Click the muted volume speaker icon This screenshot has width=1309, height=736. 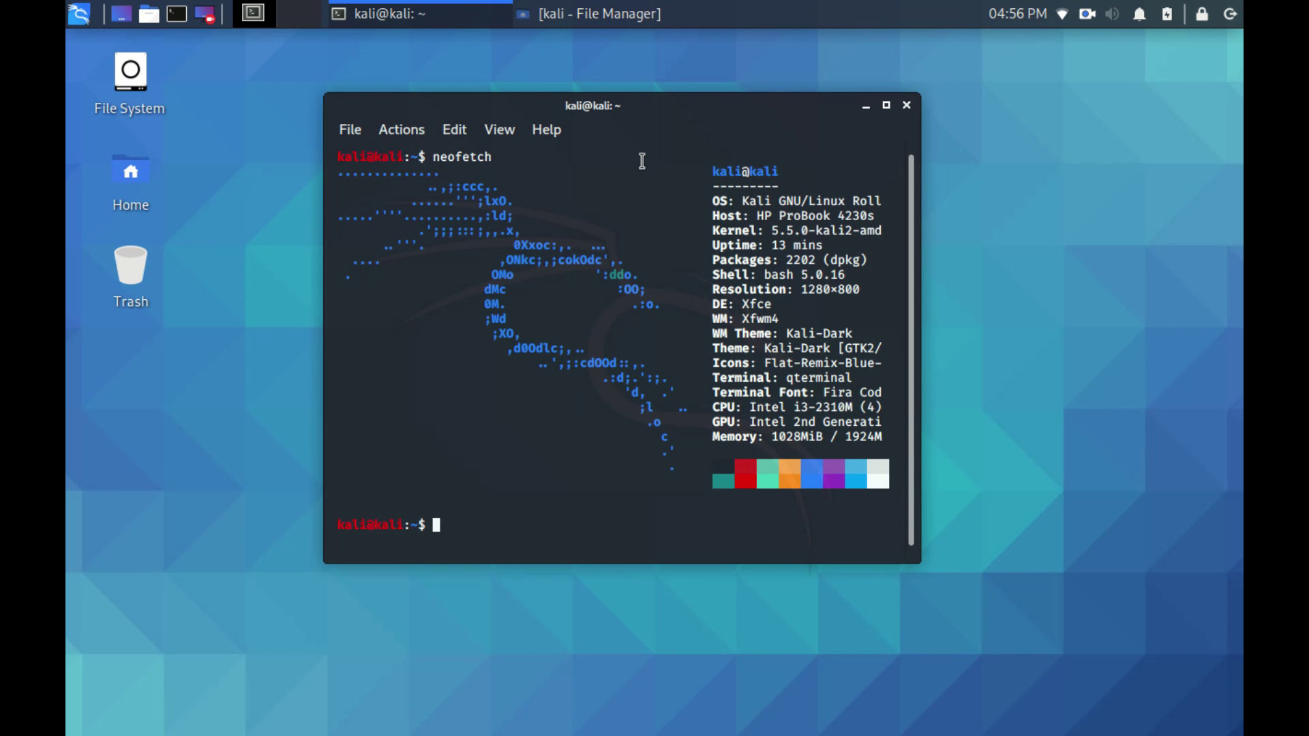1112,14
